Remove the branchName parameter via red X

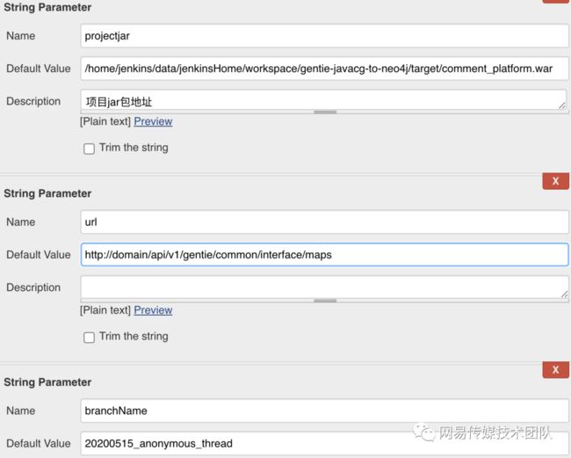coord(555,370)
